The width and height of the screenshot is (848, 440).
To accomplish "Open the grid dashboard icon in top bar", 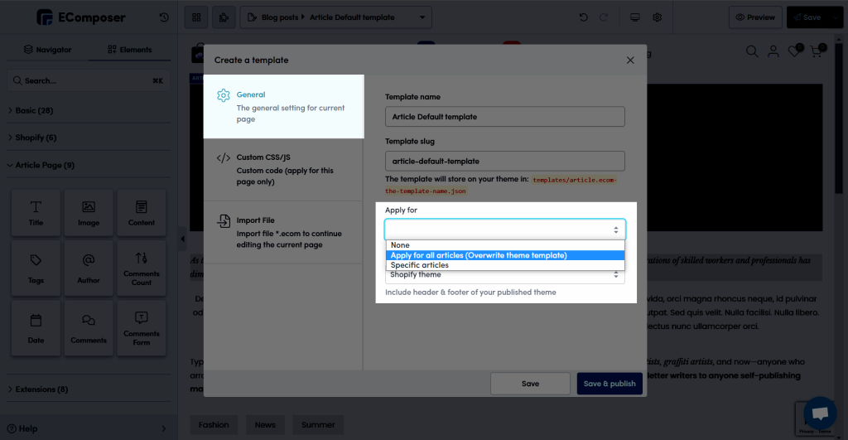I will point(196,17).
